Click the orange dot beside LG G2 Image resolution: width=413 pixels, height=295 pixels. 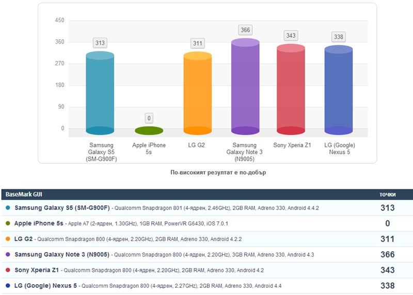point(8,239)
